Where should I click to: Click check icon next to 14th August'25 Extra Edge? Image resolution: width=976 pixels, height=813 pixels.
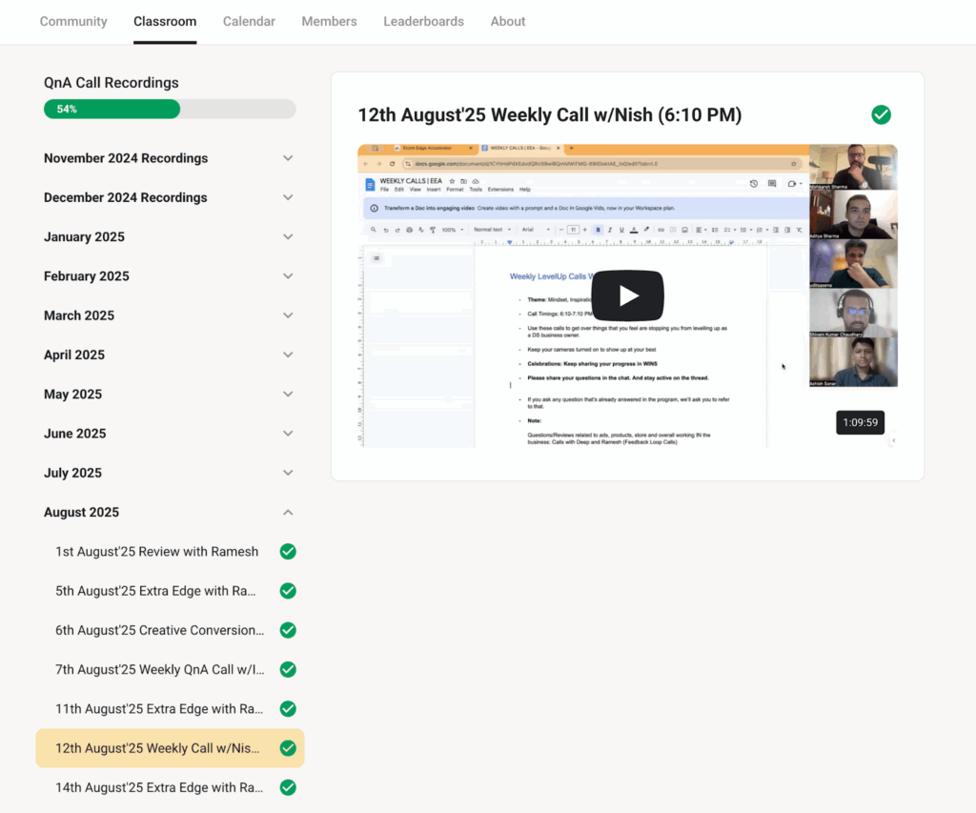coord(288,787)
